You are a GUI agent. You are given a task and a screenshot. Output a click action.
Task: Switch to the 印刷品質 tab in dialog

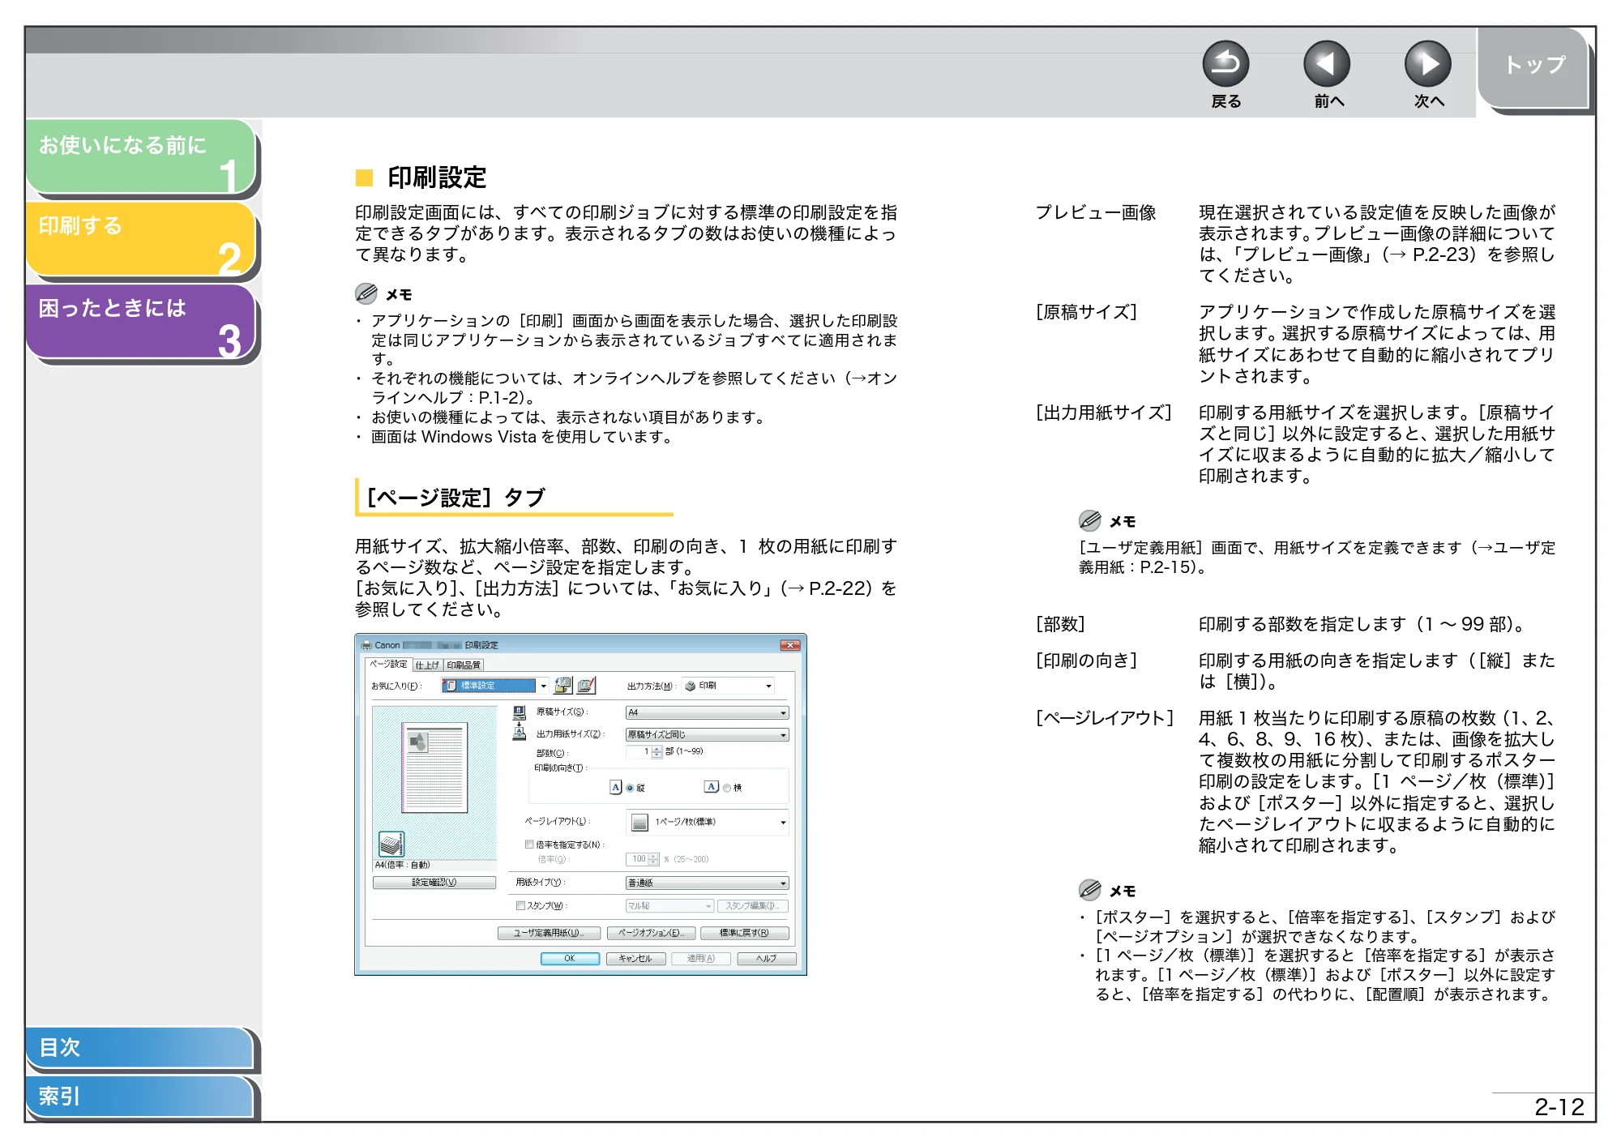pos(464,665)
